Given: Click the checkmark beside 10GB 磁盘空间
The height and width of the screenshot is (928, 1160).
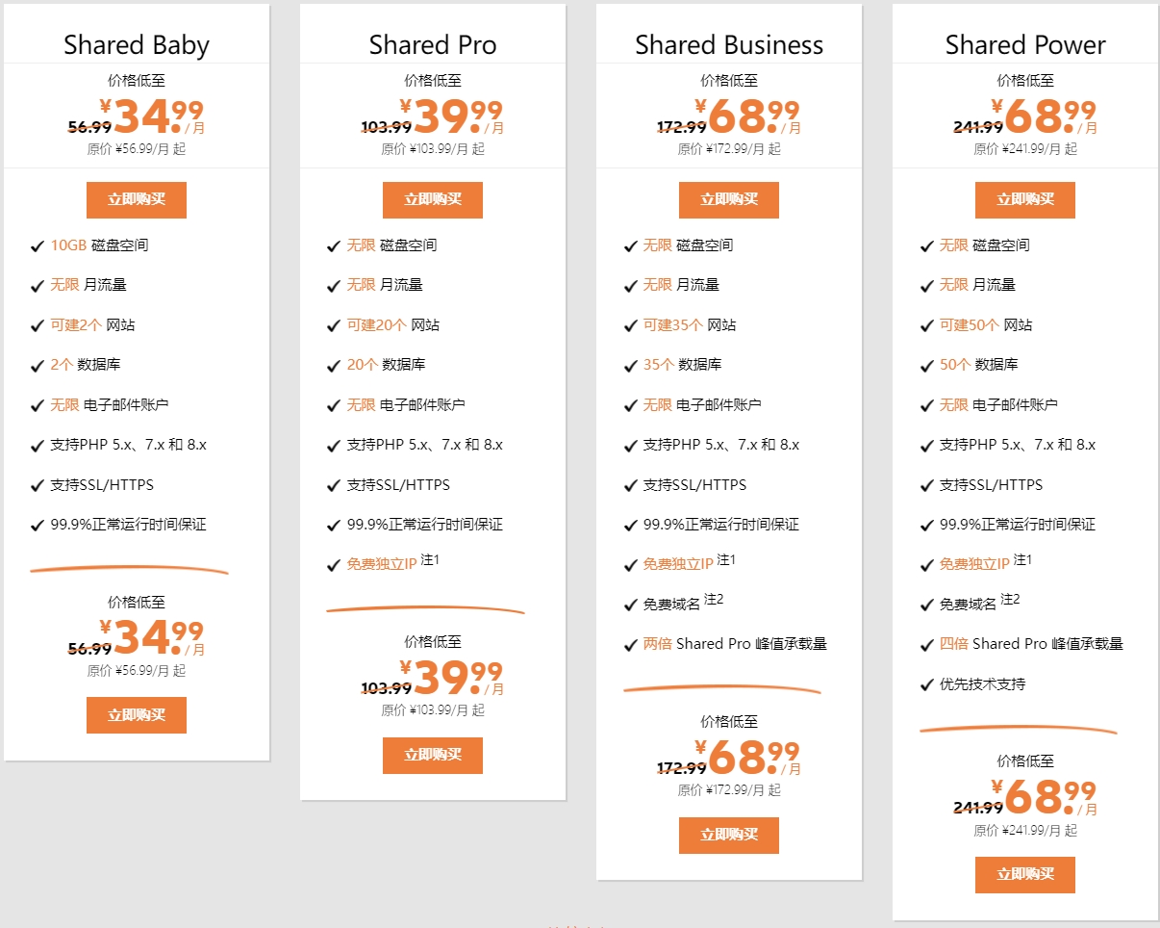Looking at the screenshot, I should point(38,246).
